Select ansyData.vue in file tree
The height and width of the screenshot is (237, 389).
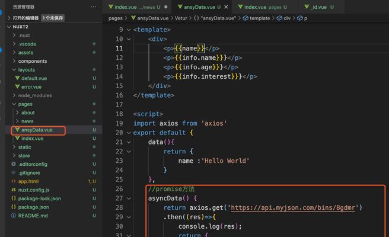(37, 130)
